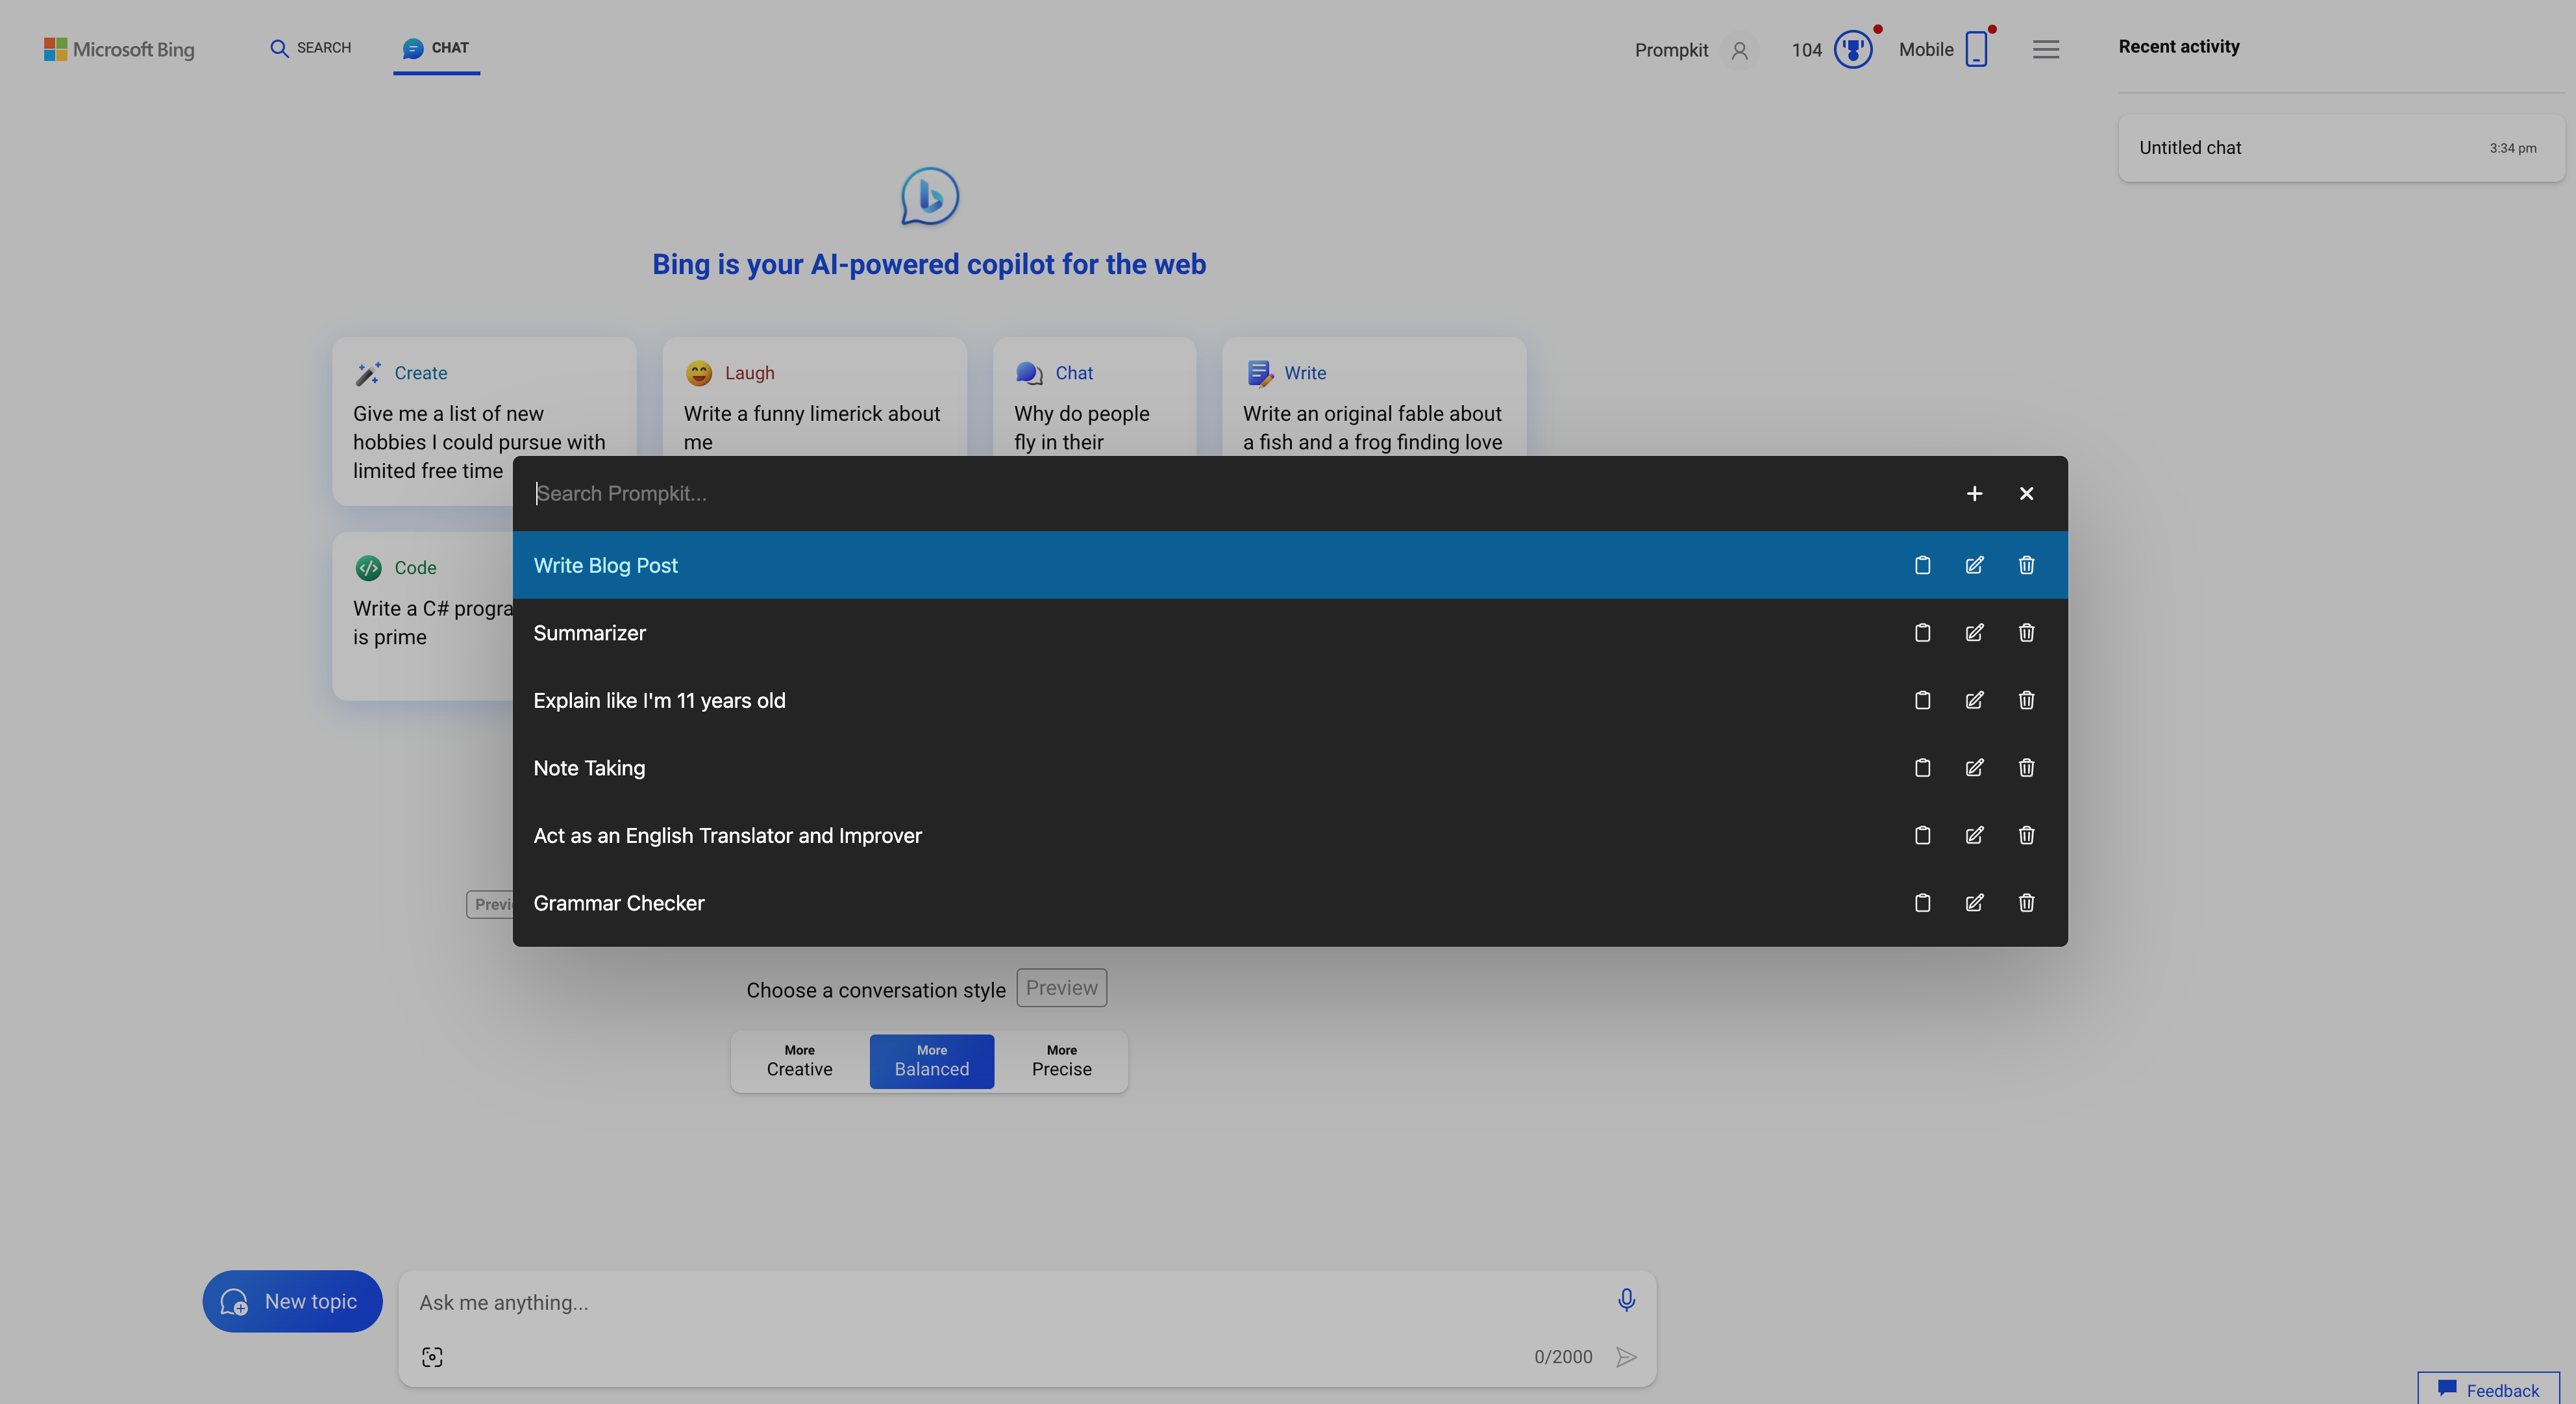
Task: Copy the Note Taking prompt
Action: pos(1922,768)
